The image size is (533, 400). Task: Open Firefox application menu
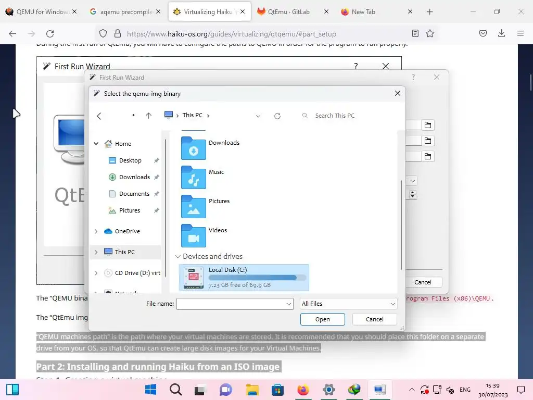click(520, 33)
